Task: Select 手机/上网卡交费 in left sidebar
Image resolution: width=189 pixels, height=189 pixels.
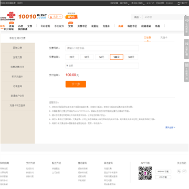Action: coord(17,38)
